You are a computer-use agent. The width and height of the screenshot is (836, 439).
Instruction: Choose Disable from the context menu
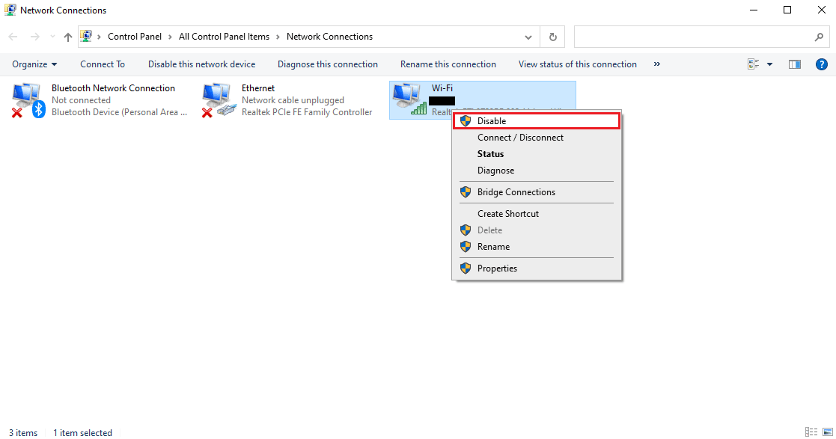[x=492, y=121]
